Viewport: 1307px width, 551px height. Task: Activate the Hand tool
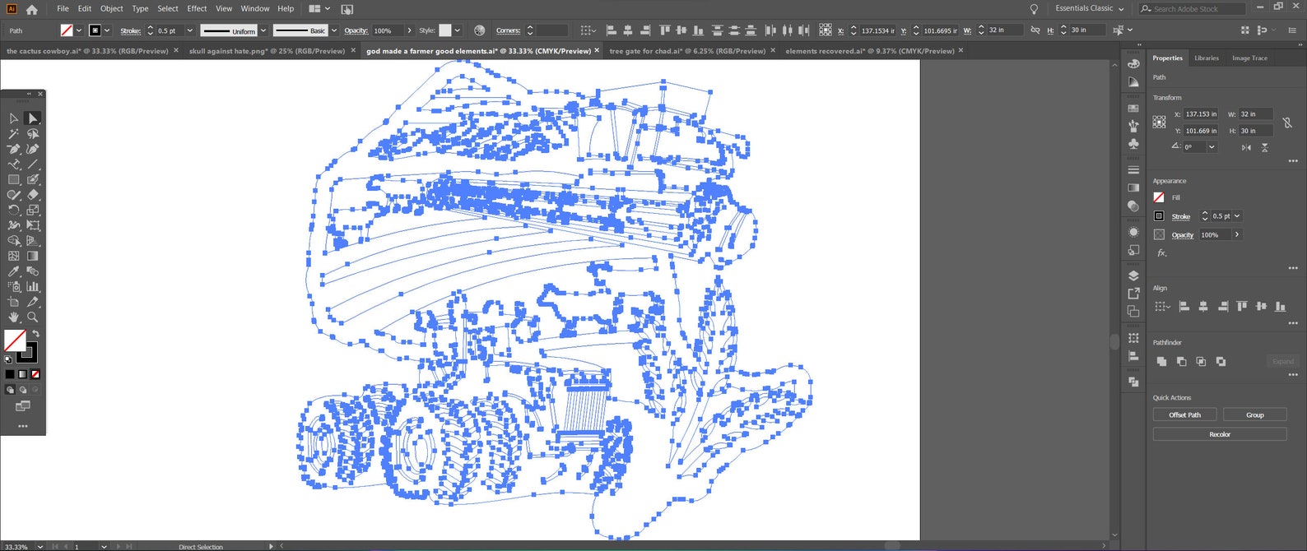tap(14, 317)
